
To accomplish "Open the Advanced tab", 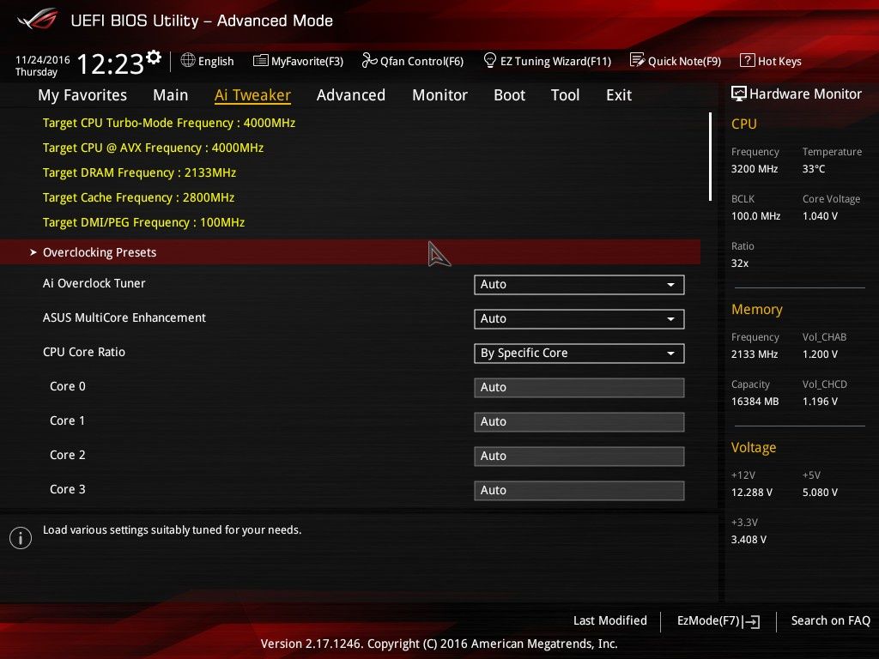I will pyautogui.click(x=351, y=95).
